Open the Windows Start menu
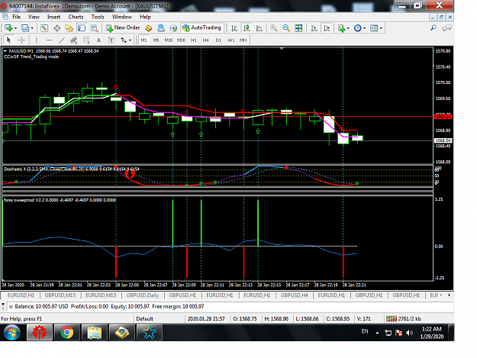 click(x=12, y=332)
